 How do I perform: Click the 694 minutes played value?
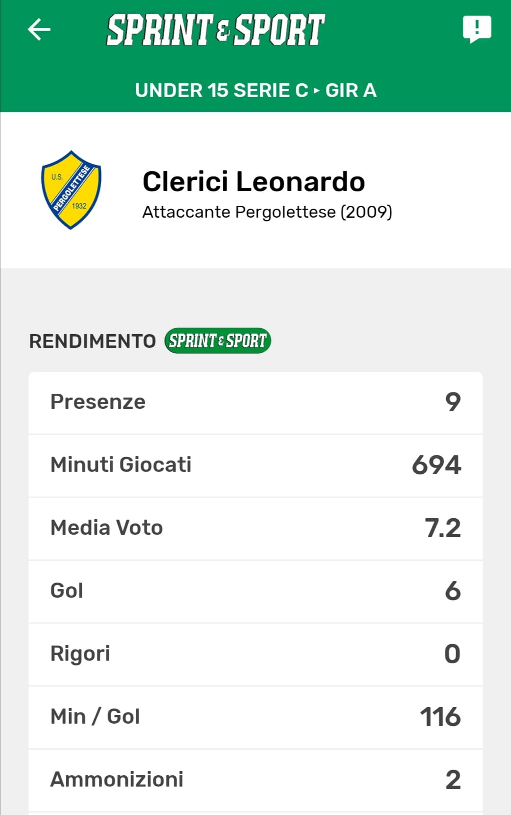[436, 465]
